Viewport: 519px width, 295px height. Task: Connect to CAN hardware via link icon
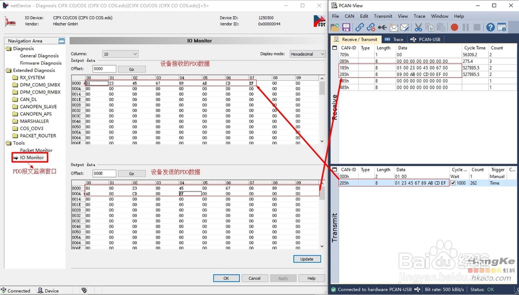(x=360, y=27)
